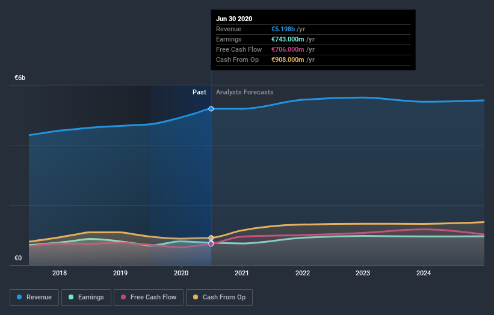Image resolution: width=494 pixels, height=315 pixels.
Task: Click the 'Earnings' row label in tooltip
Action: click(229, 39)
